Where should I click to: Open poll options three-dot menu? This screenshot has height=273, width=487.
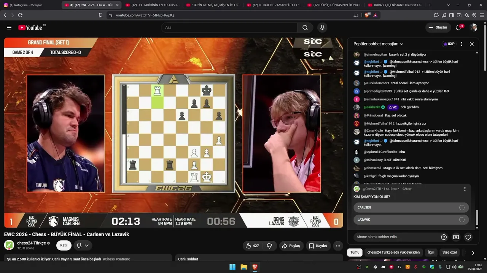coord(465,189)
